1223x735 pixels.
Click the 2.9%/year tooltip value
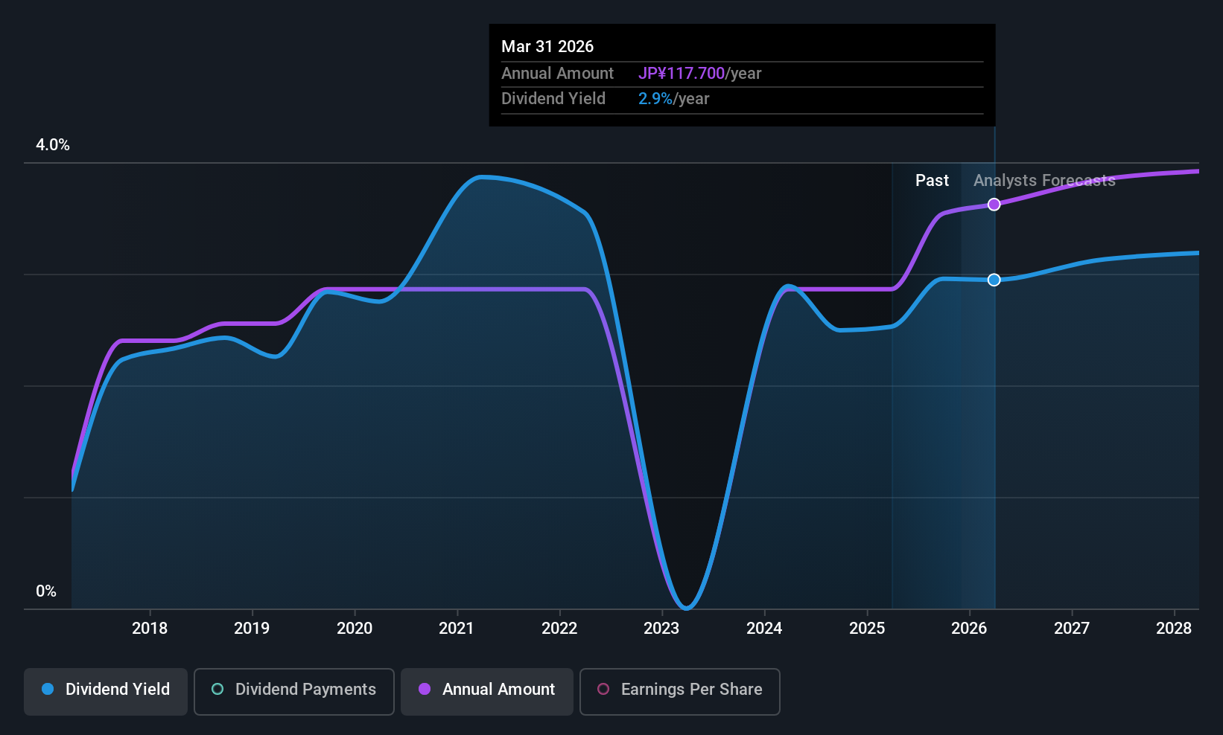[x=674, y=99]
